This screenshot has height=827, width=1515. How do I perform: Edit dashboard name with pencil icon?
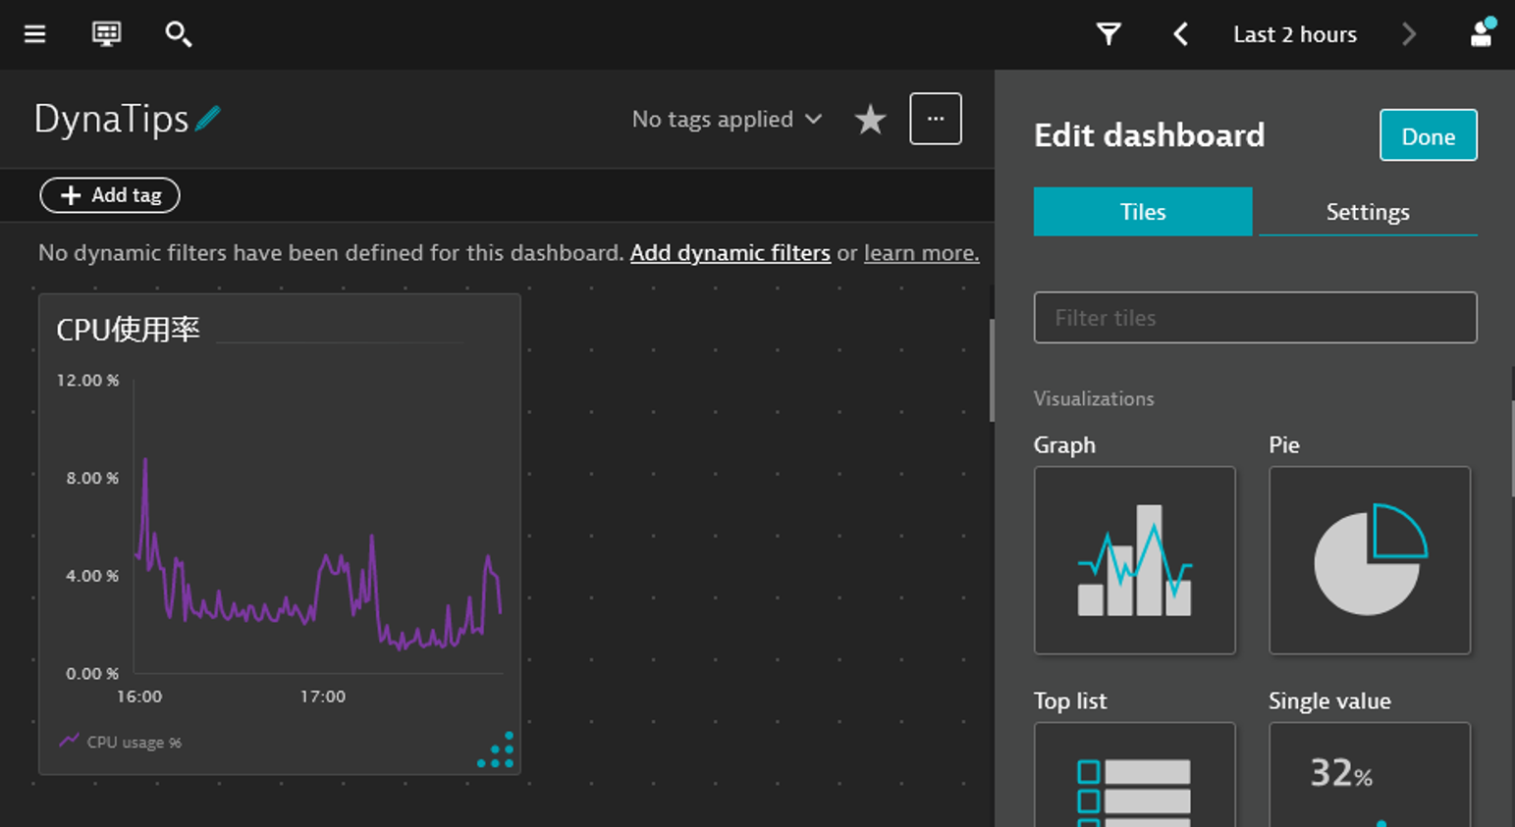pyautogui.click(x=208, y=120)
